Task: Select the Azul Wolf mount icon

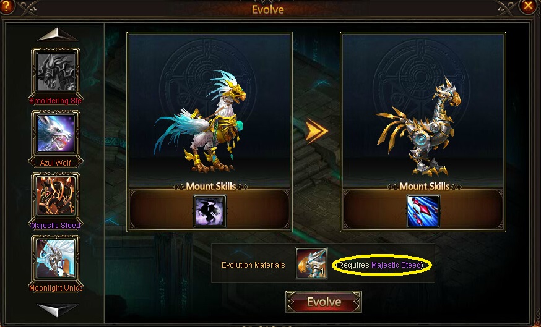Action: click(56, 134)
